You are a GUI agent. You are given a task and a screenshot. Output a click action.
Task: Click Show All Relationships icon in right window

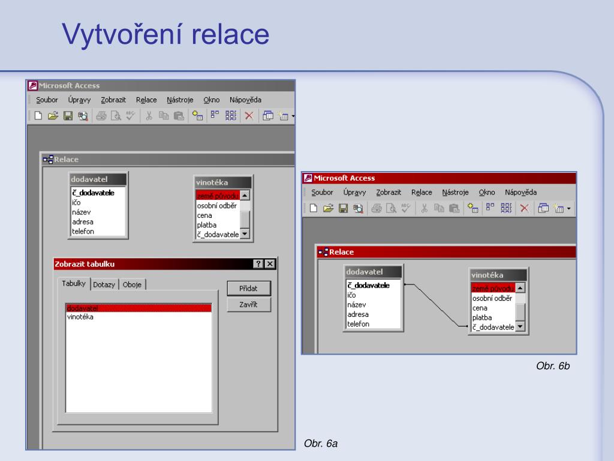click(x=506, y=208)
